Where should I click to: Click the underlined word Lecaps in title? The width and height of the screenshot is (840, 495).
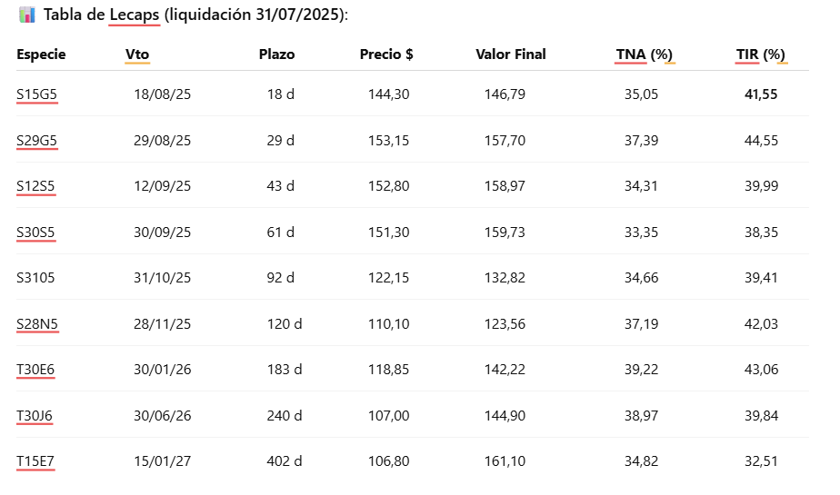(135, 15)
